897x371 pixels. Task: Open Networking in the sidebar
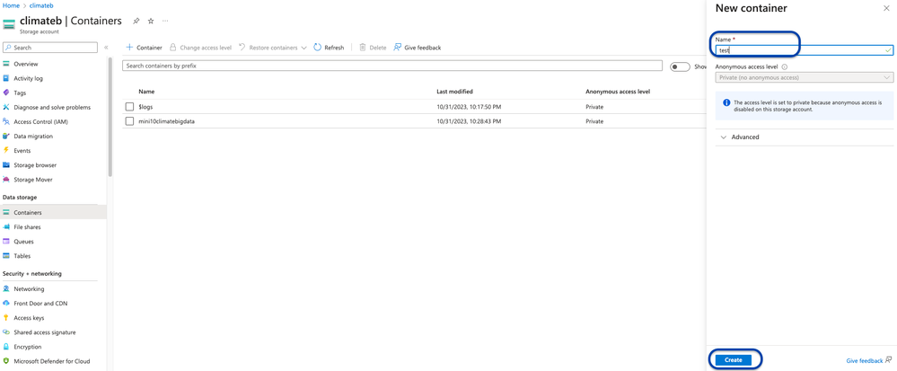click(29, 289)
